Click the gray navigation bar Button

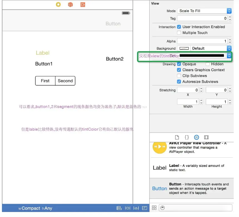point(113,24)
